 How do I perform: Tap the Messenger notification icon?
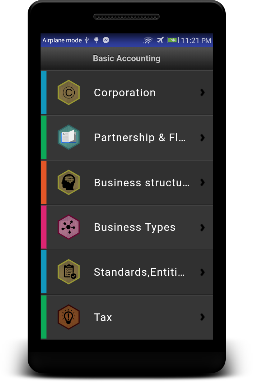point(106,40)
